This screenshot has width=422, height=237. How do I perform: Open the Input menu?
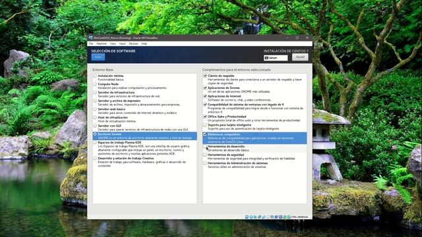122,43
